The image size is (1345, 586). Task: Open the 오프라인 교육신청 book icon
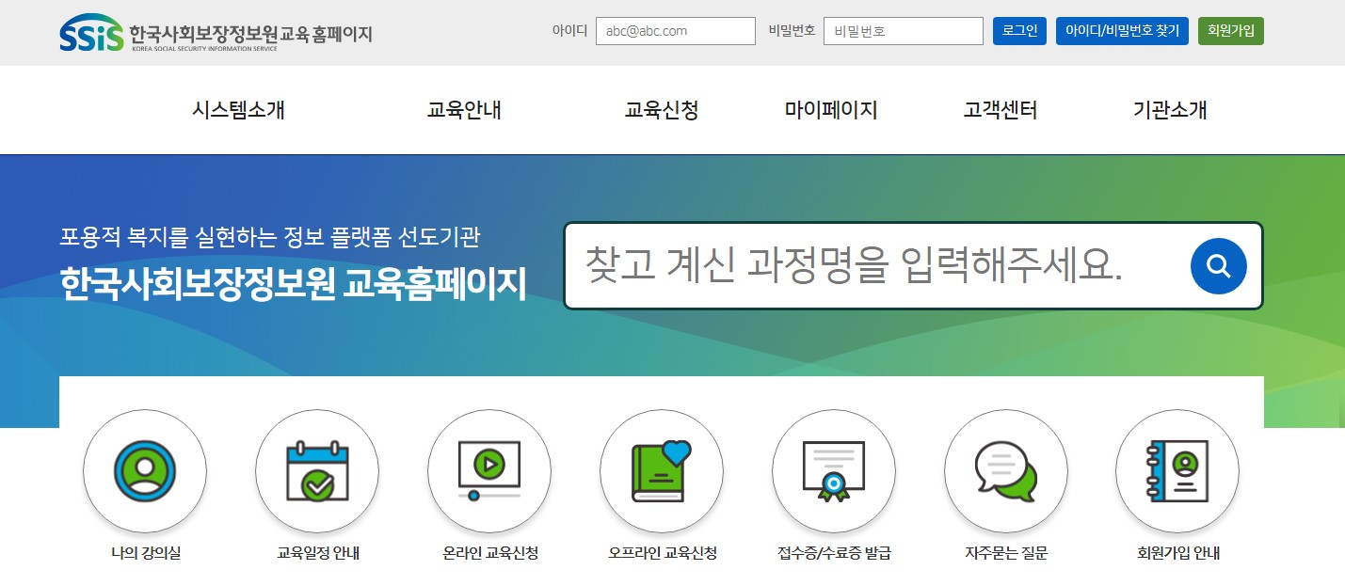pyautogui.click(x=662, y=471)
